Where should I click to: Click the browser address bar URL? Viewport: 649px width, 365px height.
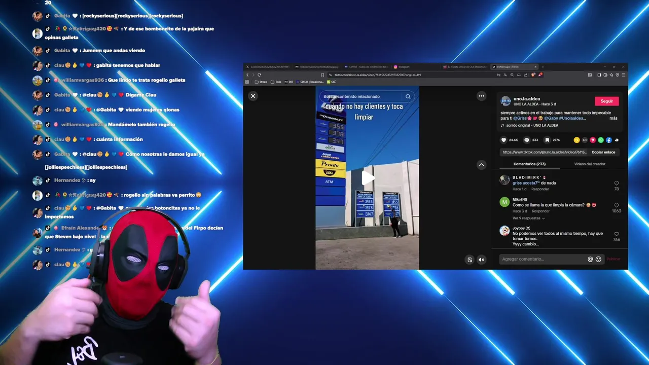[377, 75]
